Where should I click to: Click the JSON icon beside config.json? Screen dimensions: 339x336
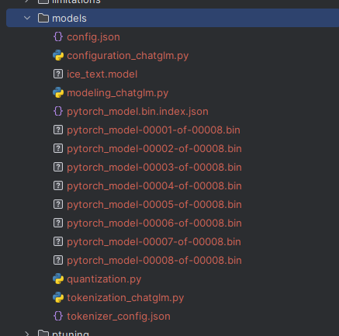coord(58,36)
